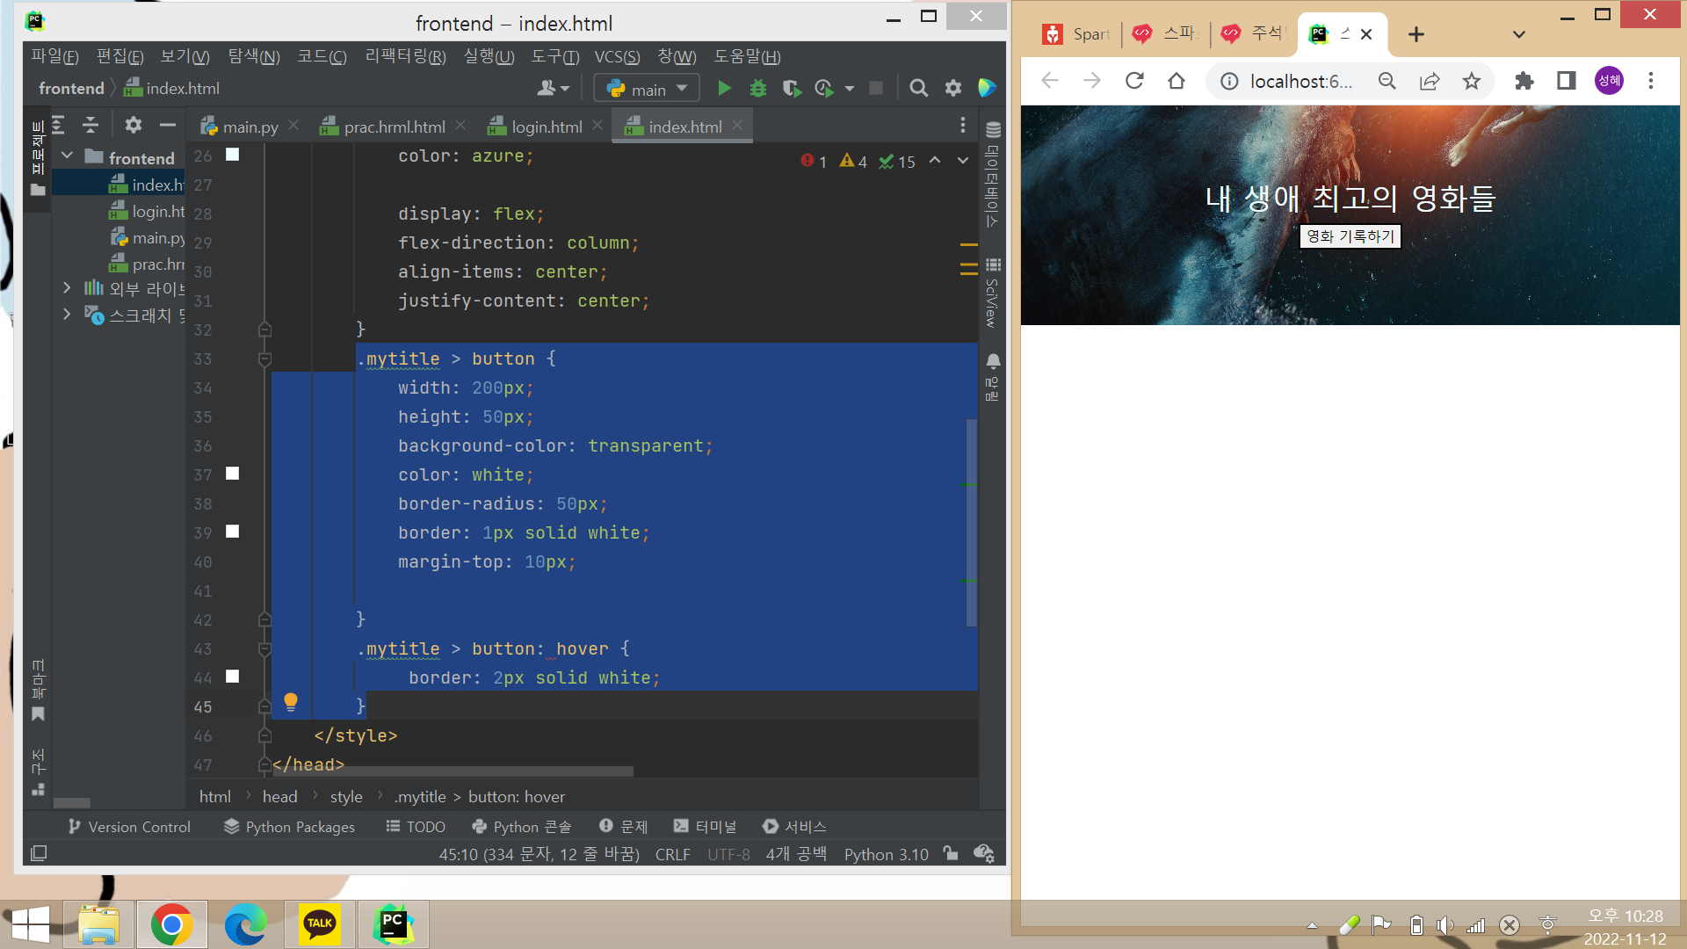Show intention lightbulb on line 45
The image size is (1687, 949).
tap(291, 702)
